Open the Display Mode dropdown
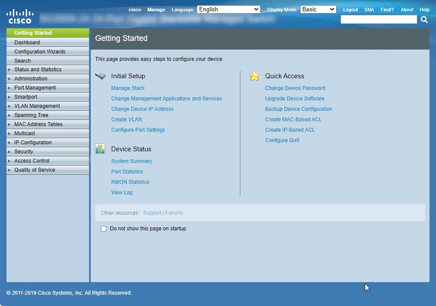 pos(318,10)
